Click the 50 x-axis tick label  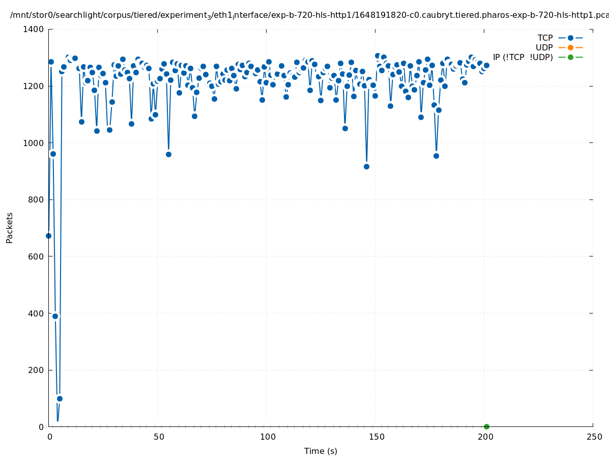(158, 437)
